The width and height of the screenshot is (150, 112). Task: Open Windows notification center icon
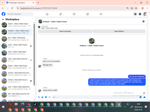tap(146, 107)
